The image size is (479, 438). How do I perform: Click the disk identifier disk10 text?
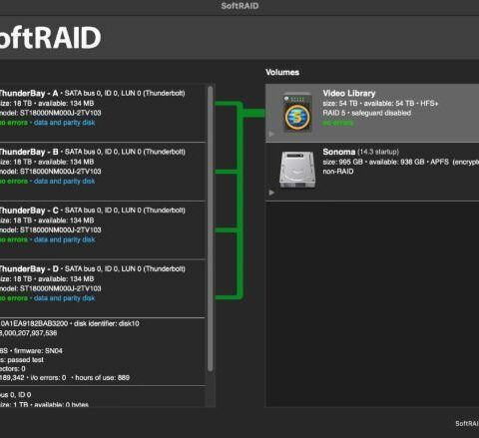coord(107,323)
